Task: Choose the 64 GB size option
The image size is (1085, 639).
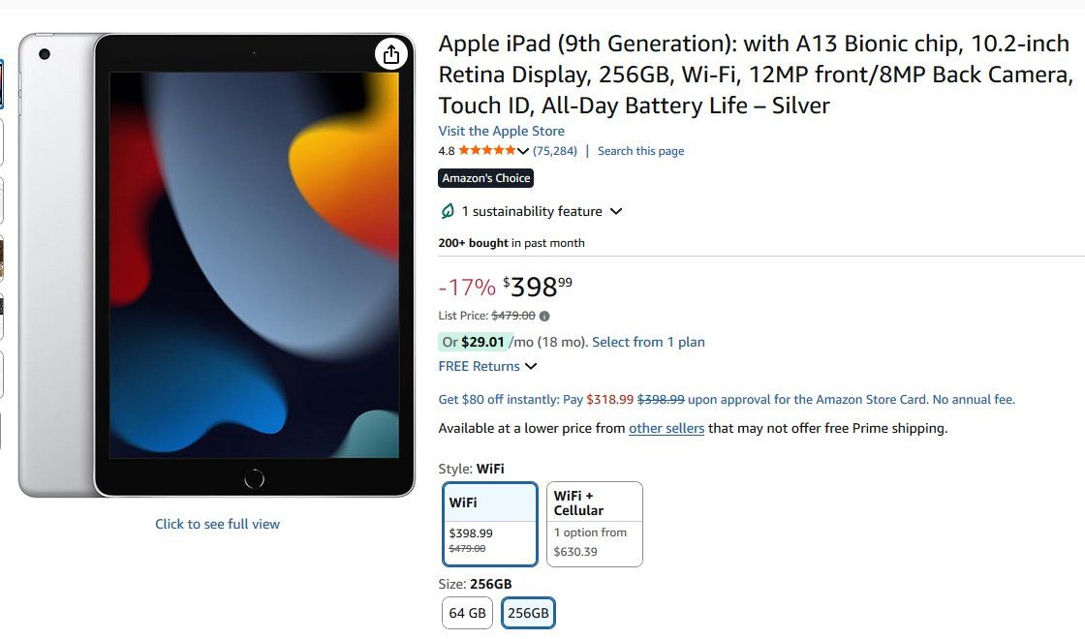Action: tap(467, 613)
